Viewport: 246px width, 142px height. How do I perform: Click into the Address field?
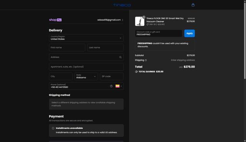point(86,57)
